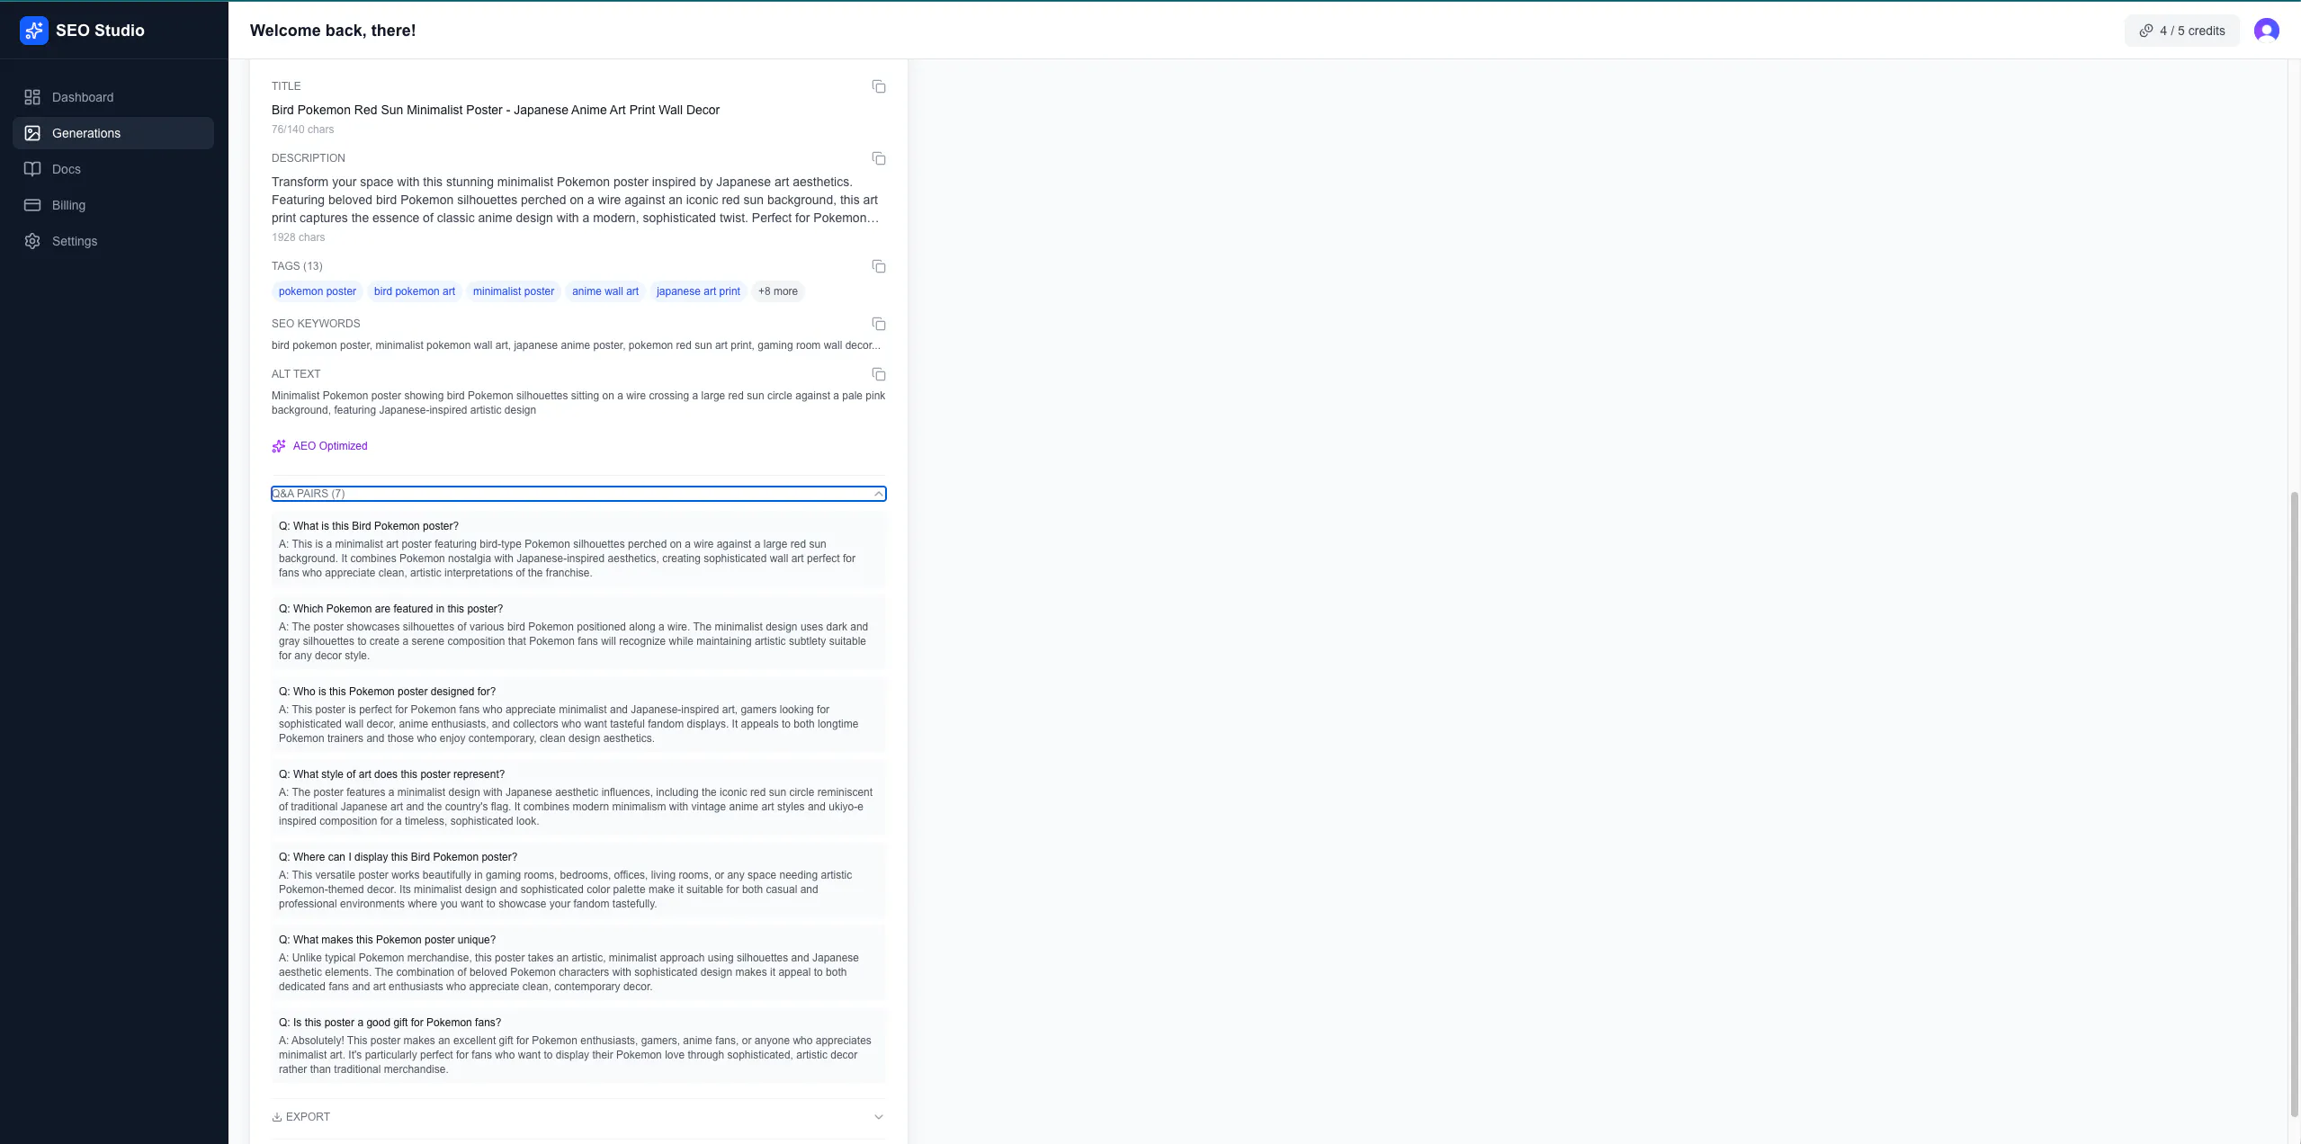Screen dimensions: 2301x1144
Task: Click the SEO Studio brand name
Action: (x=100, y=31)
